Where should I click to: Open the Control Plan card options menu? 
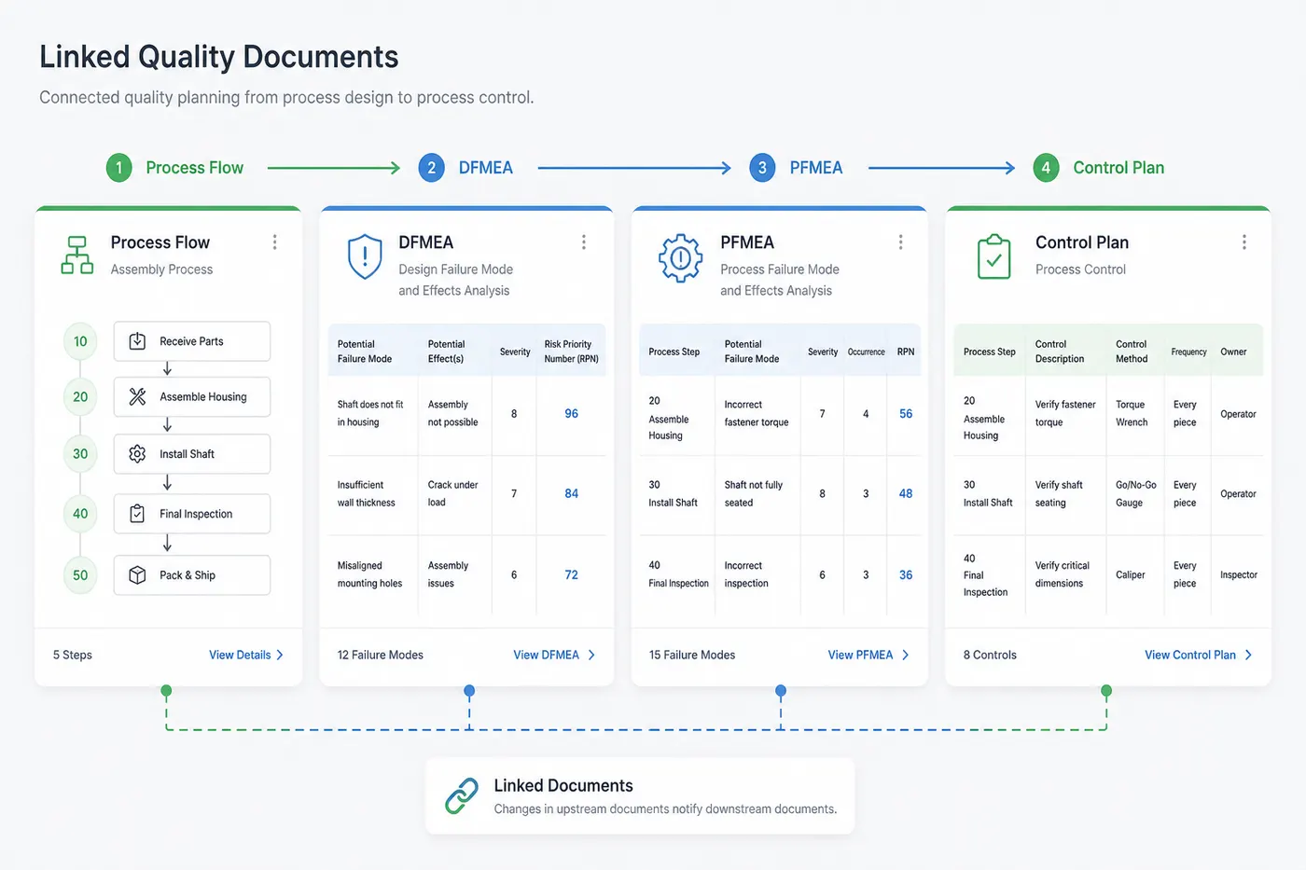pos(1243,242)
